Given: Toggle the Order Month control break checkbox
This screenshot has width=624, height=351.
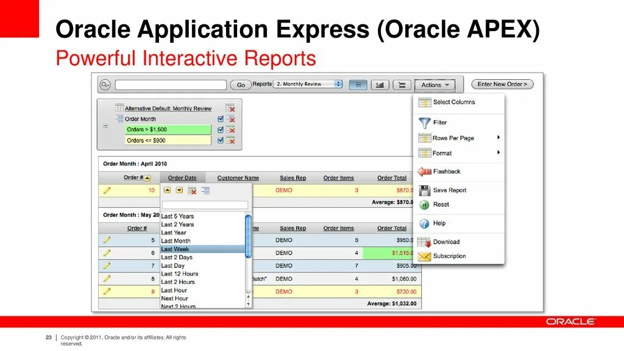Looking at the screenshot, I should pyautogui.click(x=221, y=119).
